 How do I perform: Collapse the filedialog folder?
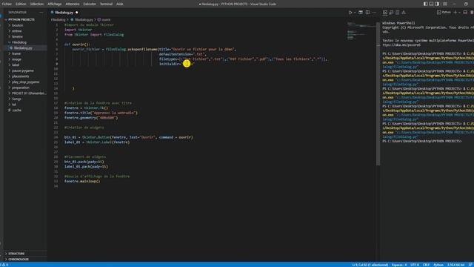(x=19, y=42)
